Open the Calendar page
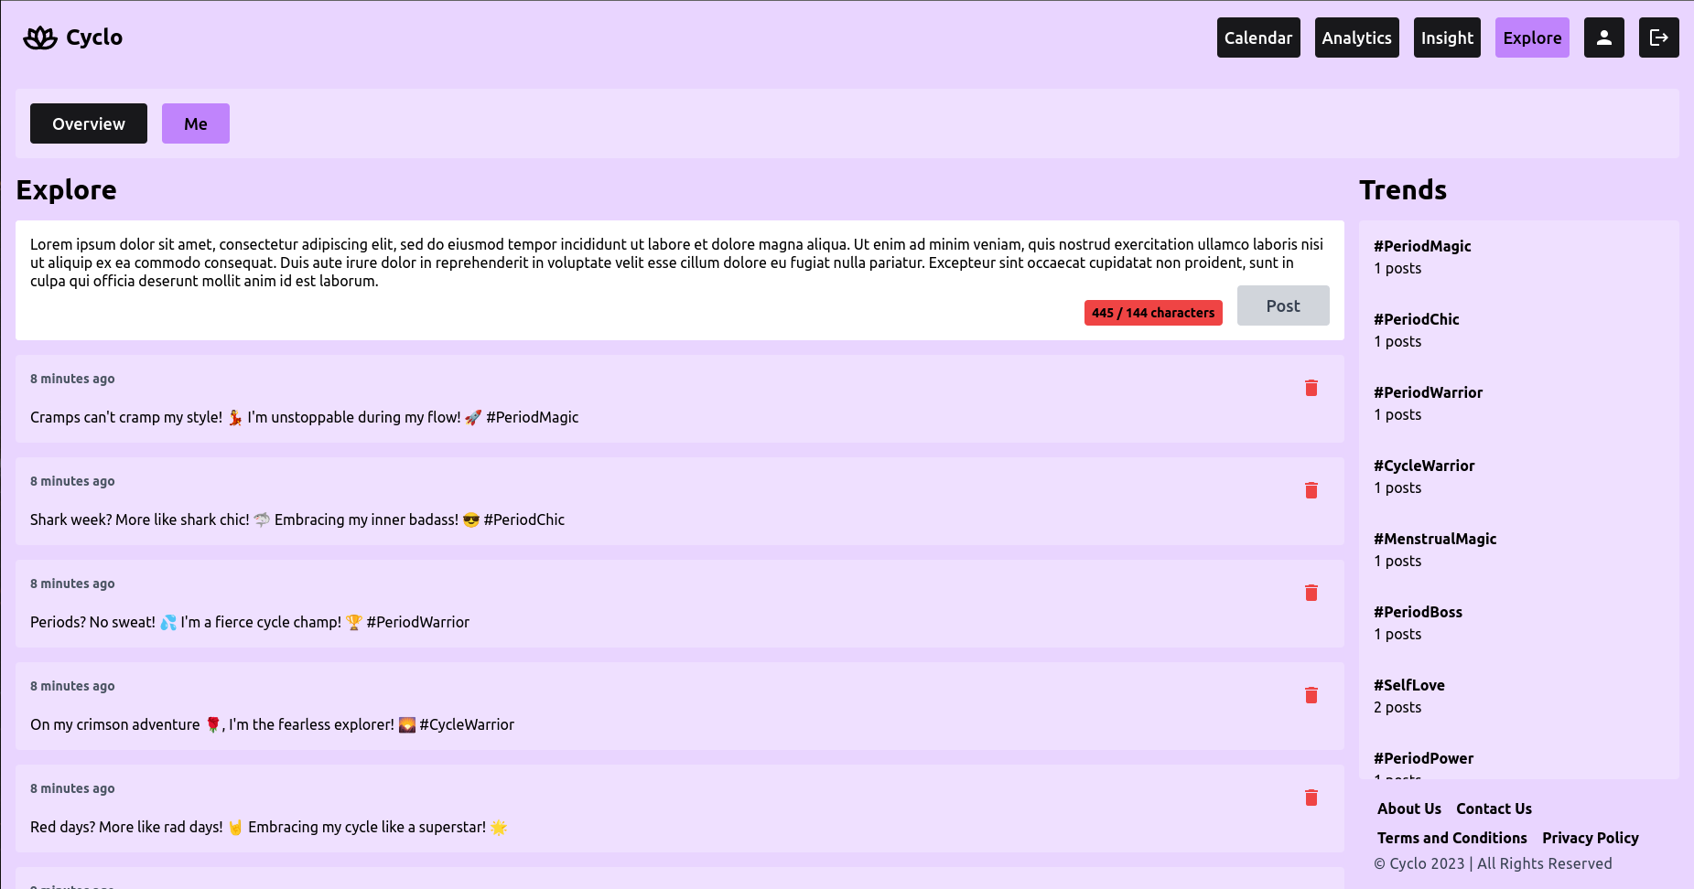 1258,37
